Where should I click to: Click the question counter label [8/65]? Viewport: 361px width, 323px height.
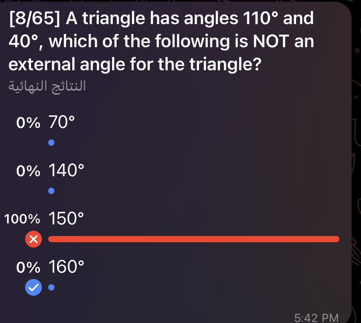click(x=33, y=17)
